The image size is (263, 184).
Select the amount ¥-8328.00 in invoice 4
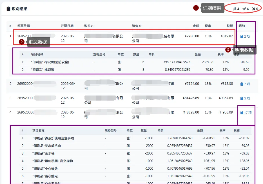[x=191, y=112]
